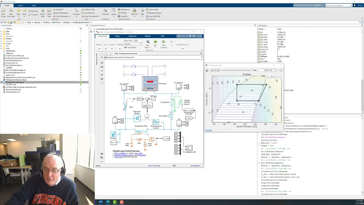
Task: Switch to MATLAB PLOTS tab
Action: 20,5
